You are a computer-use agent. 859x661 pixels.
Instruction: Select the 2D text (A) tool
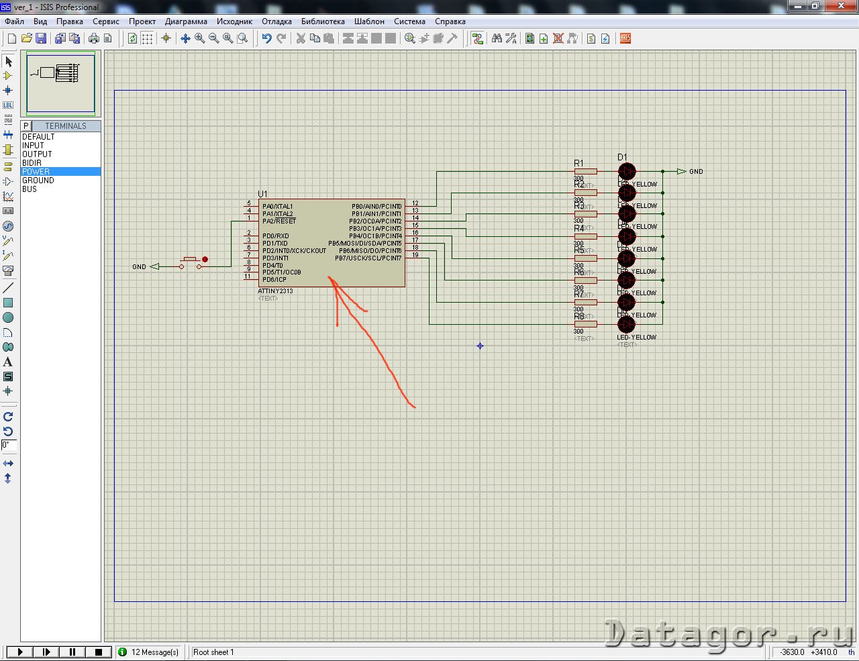click(x=8, y=362)
